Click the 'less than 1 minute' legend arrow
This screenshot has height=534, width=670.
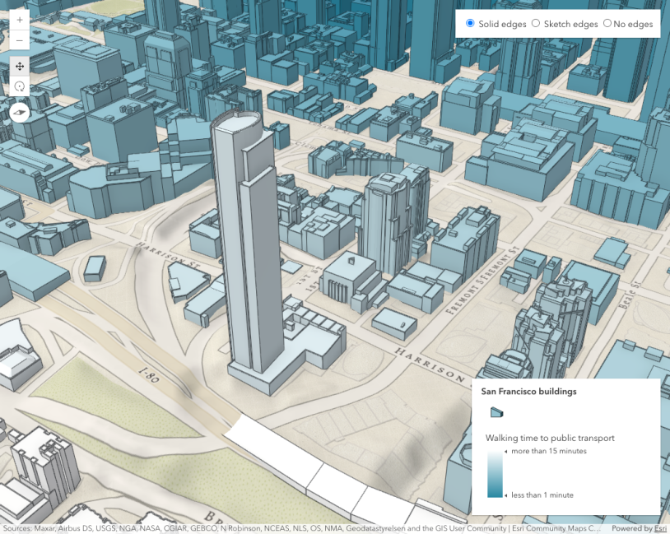coord(507,495)
